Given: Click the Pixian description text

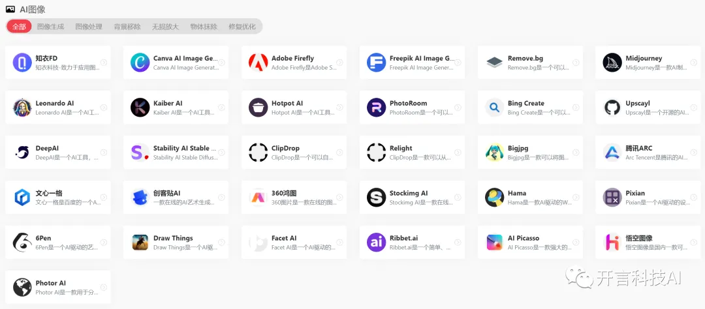Looking at the screenshot, I should 657,203.
